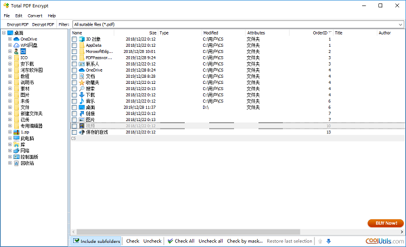Click the 收藏夹 star icon in list

(x=82, y=83)
